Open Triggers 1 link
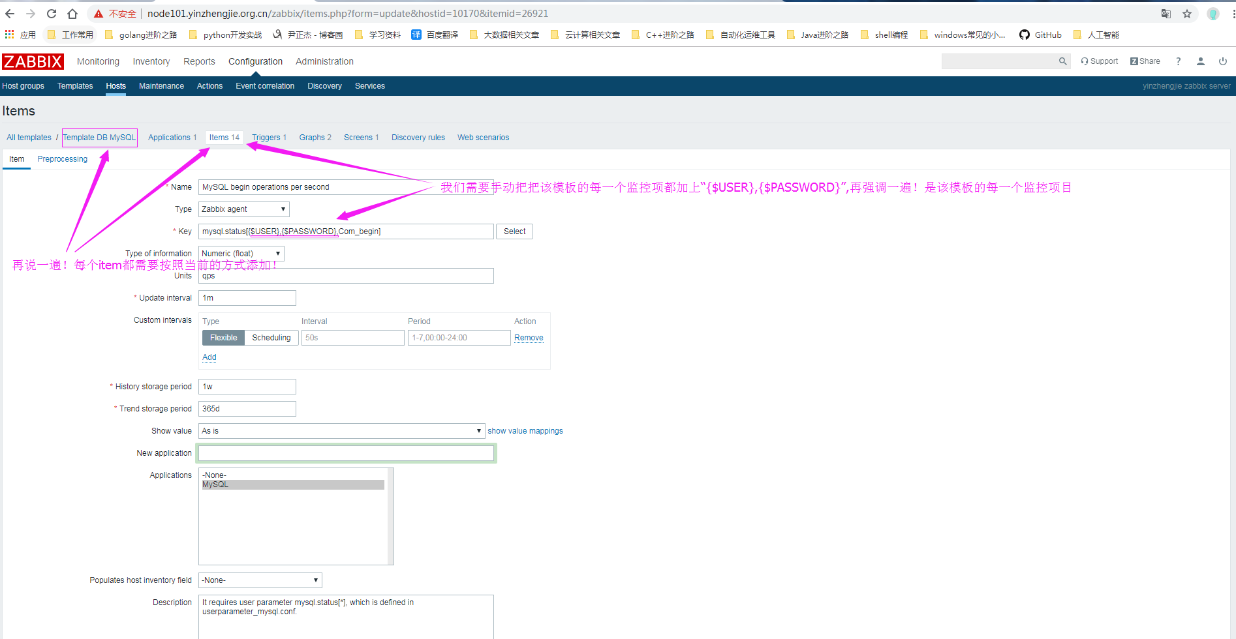This screenshot has width=1236, height=639. [x=269, y=138]
